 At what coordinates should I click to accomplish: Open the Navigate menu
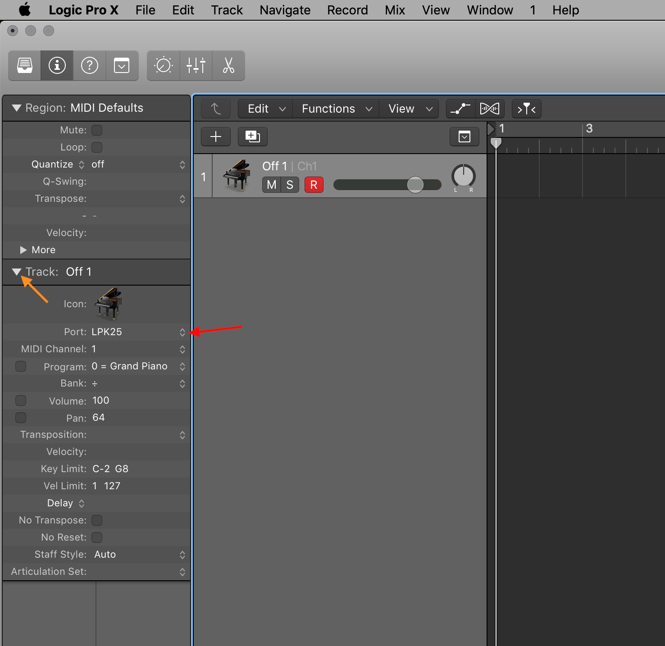coord(285,10)
